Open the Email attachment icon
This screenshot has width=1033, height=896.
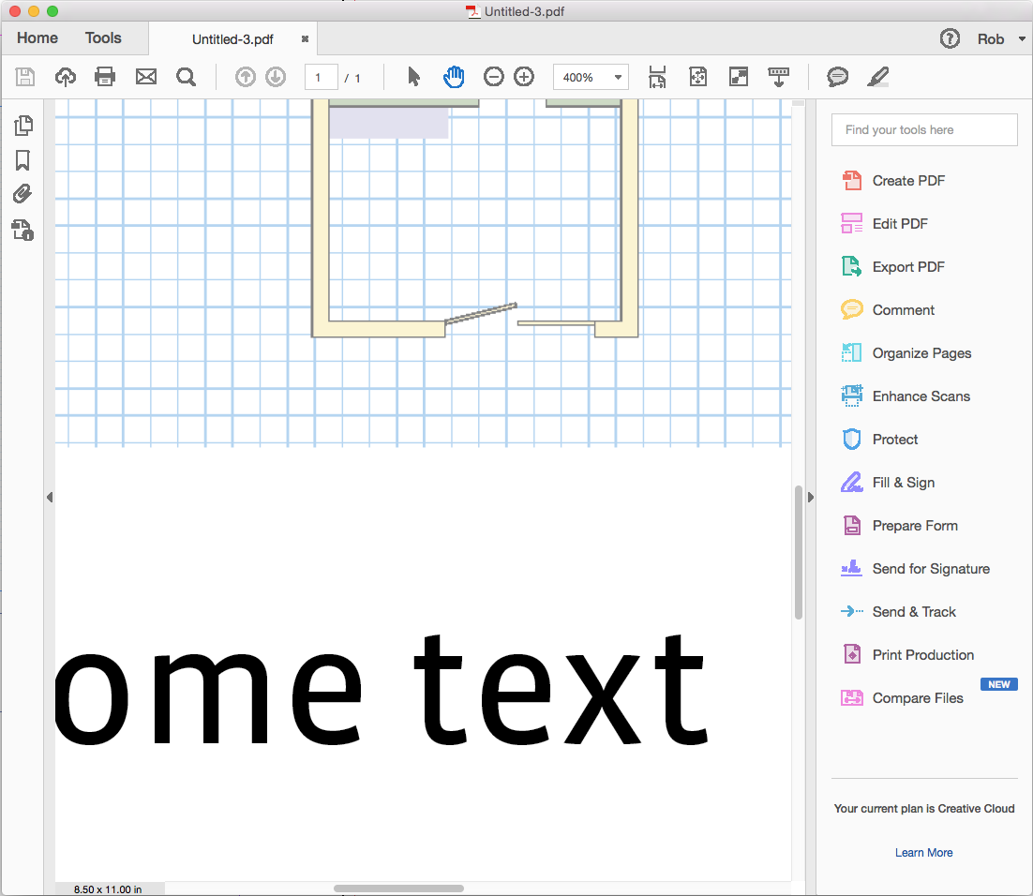(145, 77)
